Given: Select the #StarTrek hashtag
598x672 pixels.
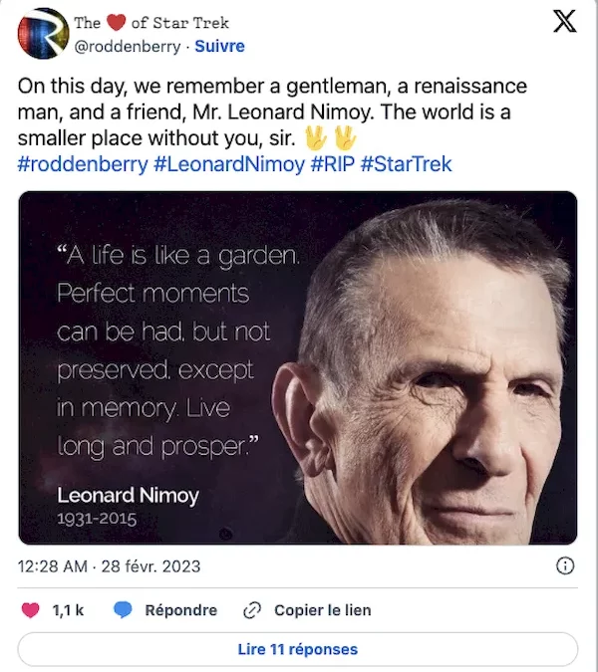Looking at the screenshot, I should coord(406,163).
